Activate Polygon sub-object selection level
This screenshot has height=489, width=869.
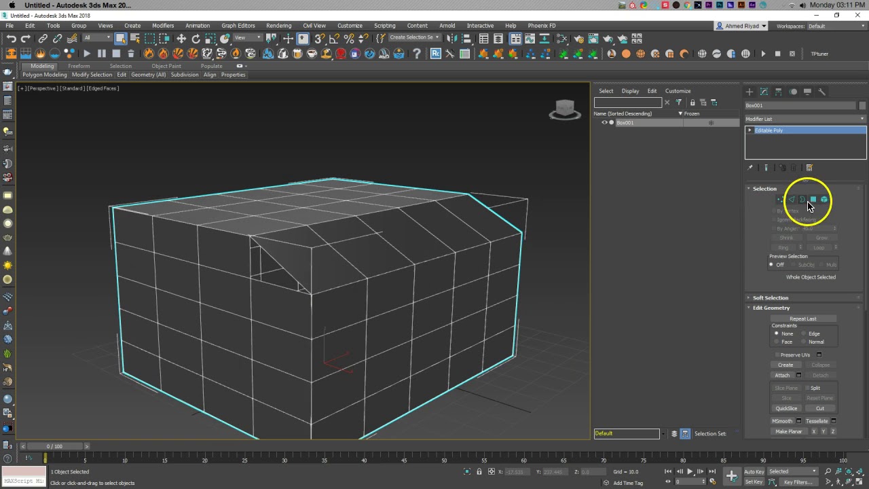813,200
